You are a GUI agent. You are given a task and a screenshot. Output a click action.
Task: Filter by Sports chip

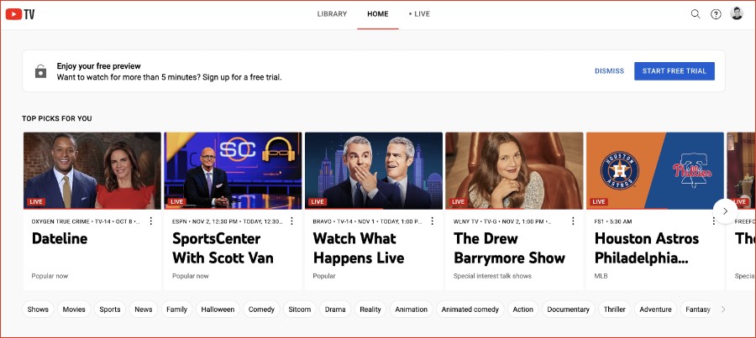pos(110,309)
